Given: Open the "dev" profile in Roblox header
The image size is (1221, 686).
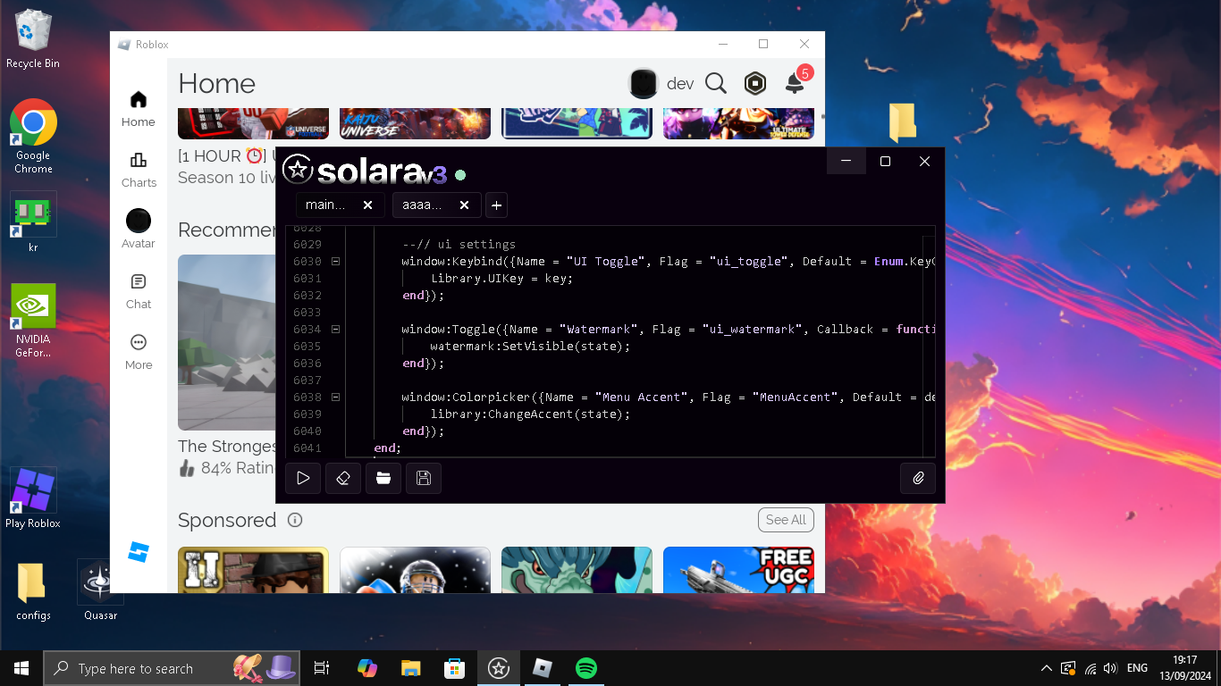Looking at the screenshot, I should (x=661, y=83).
